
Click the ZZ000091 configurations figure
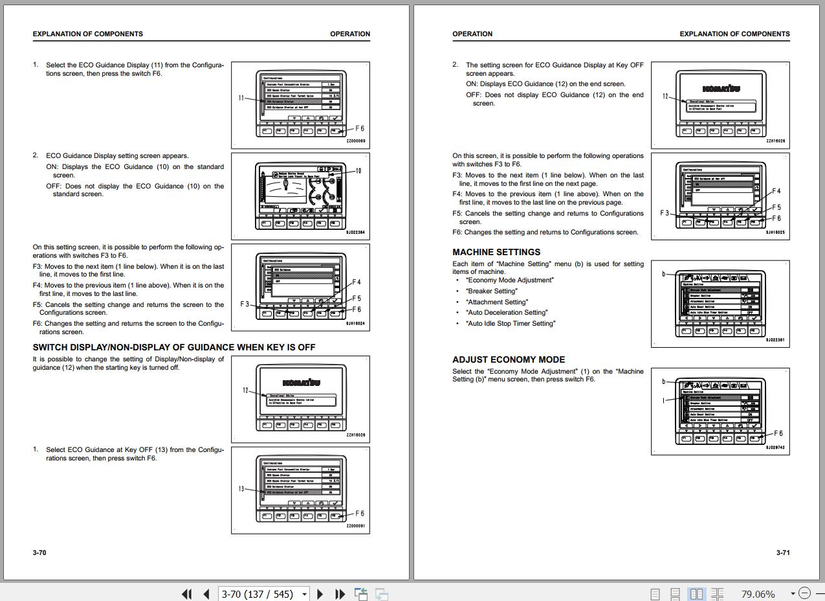point(300,490)
